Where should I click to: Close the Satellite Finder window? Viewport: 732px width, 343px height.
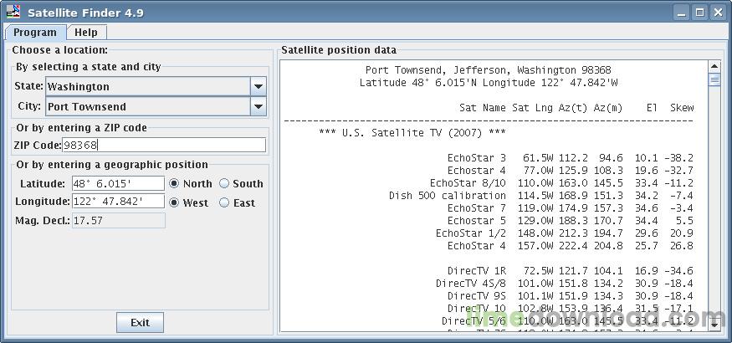tap(718, 13)
